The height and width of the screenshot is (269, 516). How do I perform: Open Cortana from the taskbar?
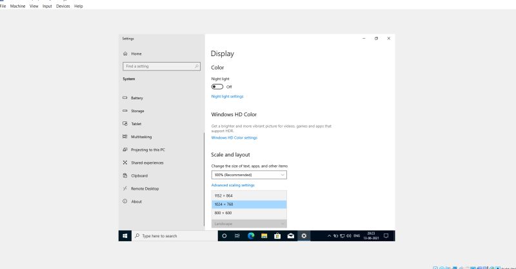point(224,235)
